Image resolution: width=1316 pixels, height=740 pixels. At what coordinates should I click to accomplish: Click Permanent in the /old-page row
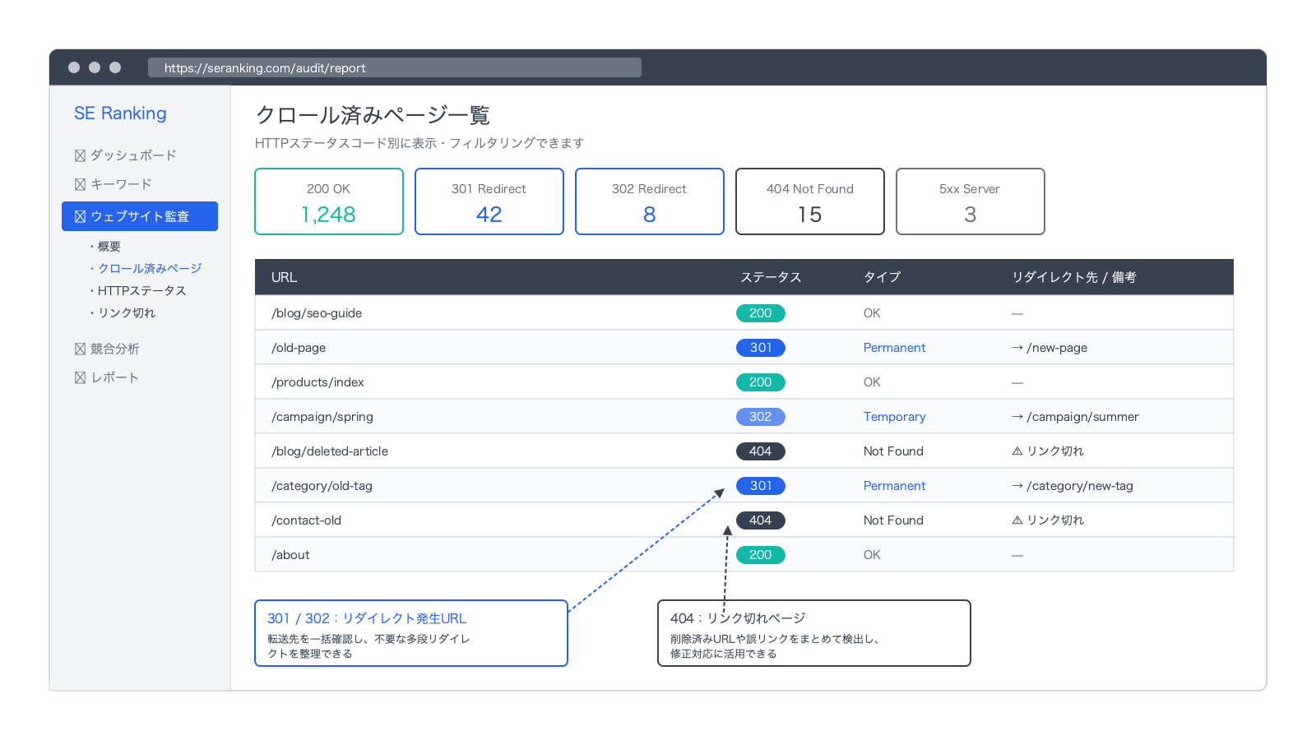pyautogui.click(x=894, y=348)
